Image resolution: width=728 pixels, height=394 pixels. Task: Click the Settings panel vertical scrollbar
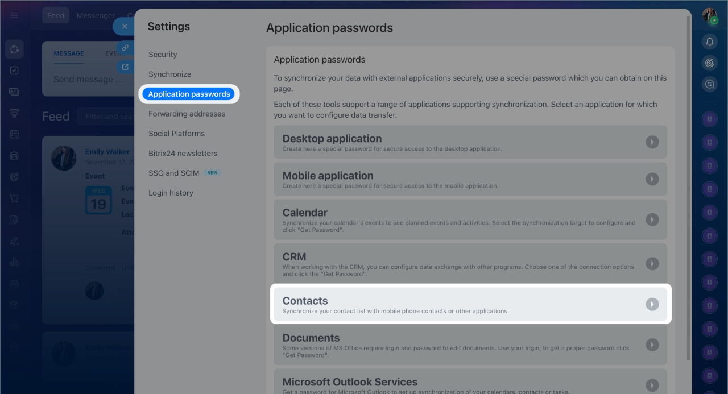689,171
